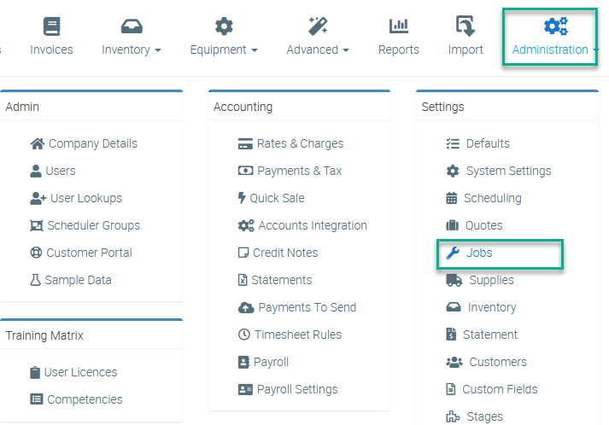Image resolution: width=609 pixels, height=425 pixels.
Task: Expand the Inventory dropdown menu
Action: 132,37
